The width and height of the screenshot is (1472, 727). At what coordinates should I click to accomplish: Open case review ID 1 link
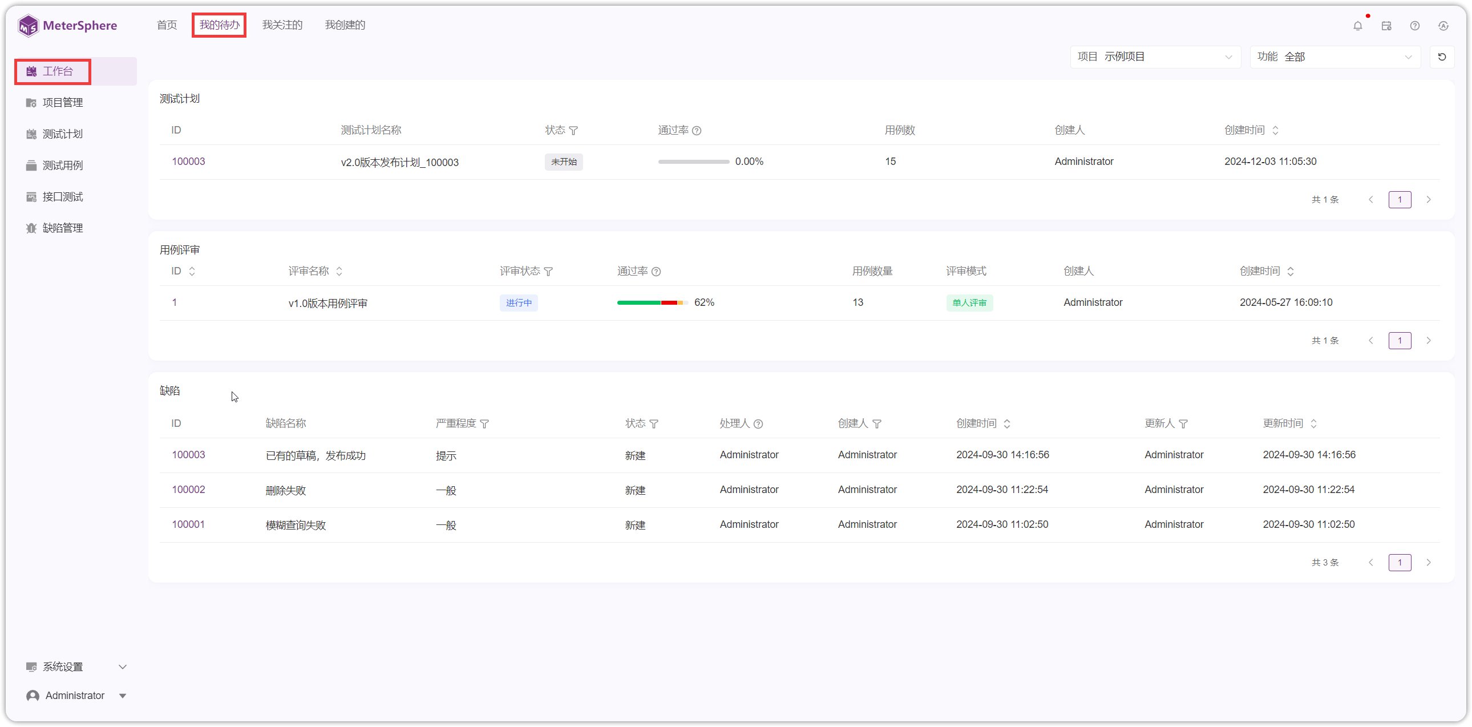pyautogui.click(x=174, y=302)
